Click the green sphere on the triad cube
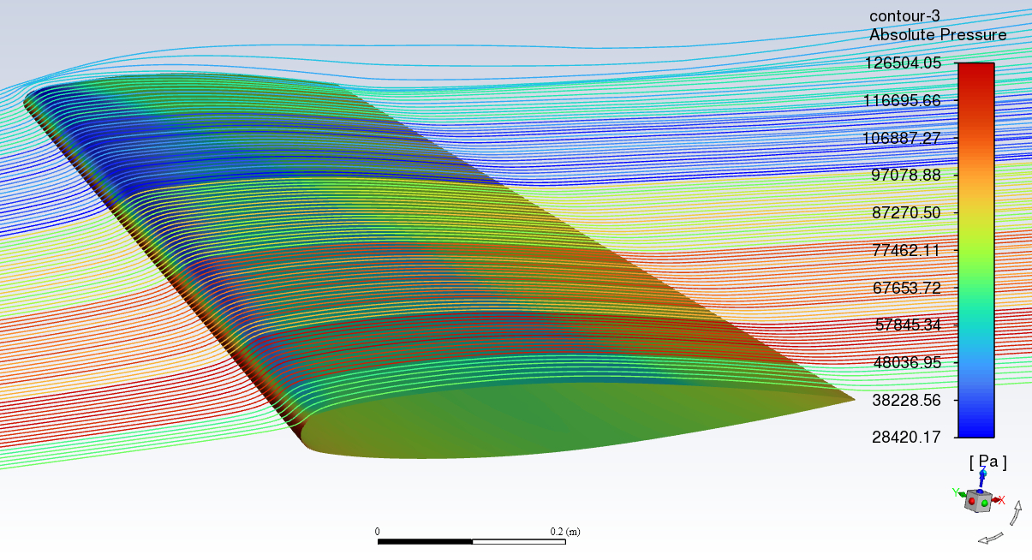Viewport: 1032px width, 560px height. click(984, 503)
